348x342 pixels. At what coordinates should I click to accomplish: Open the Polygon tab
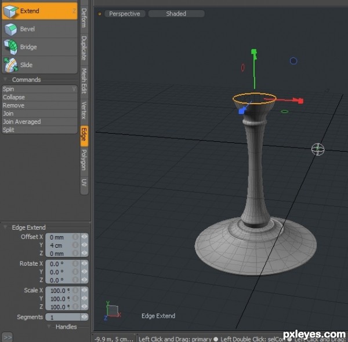[84, 160]
